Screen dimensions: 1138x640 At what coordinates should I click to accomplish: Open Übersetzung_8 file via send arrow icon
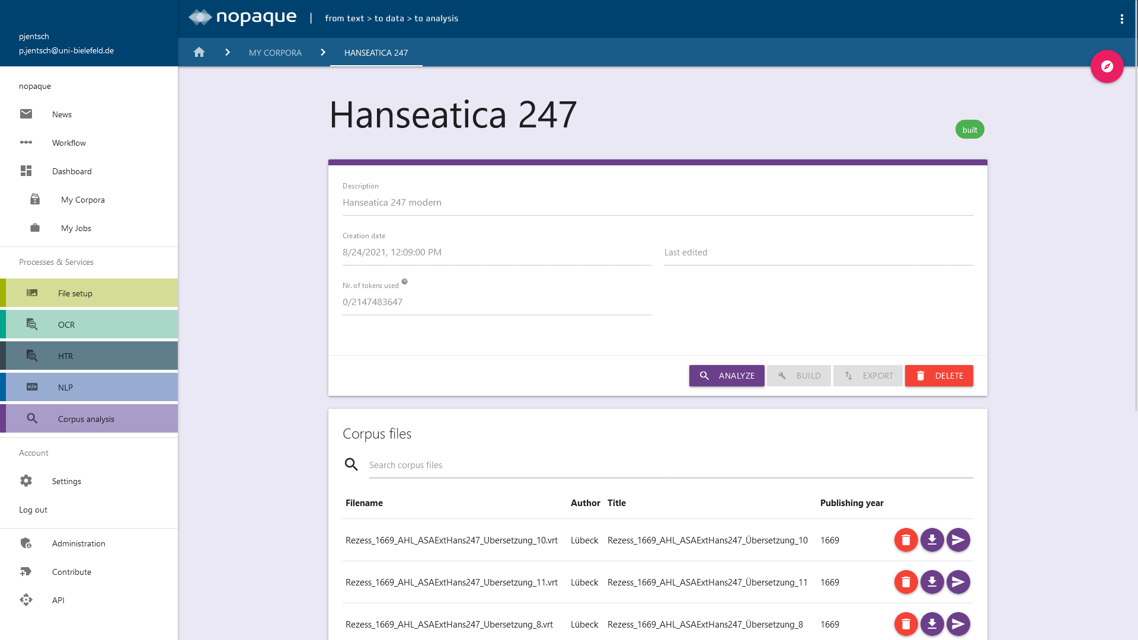click(958, 624)
